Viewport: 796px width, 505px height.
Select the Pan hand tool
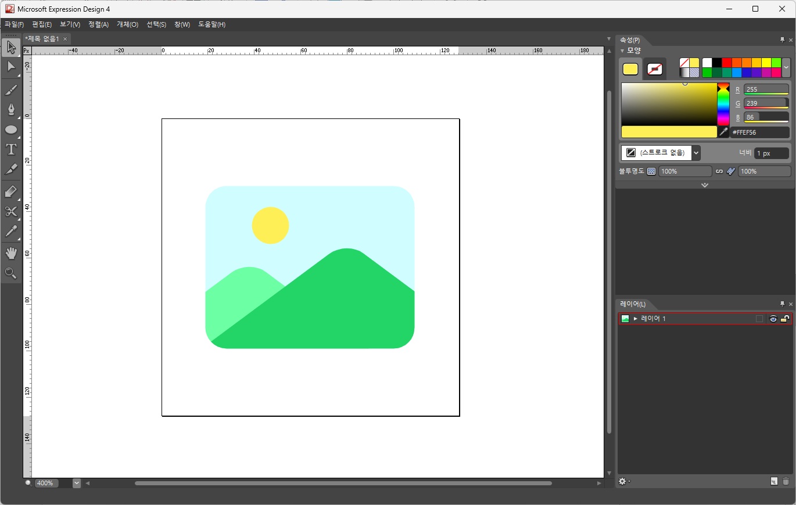tap(11, 253)
